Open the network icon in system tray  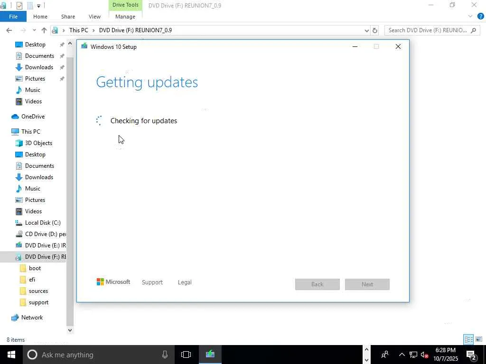[x=413, y=355]
